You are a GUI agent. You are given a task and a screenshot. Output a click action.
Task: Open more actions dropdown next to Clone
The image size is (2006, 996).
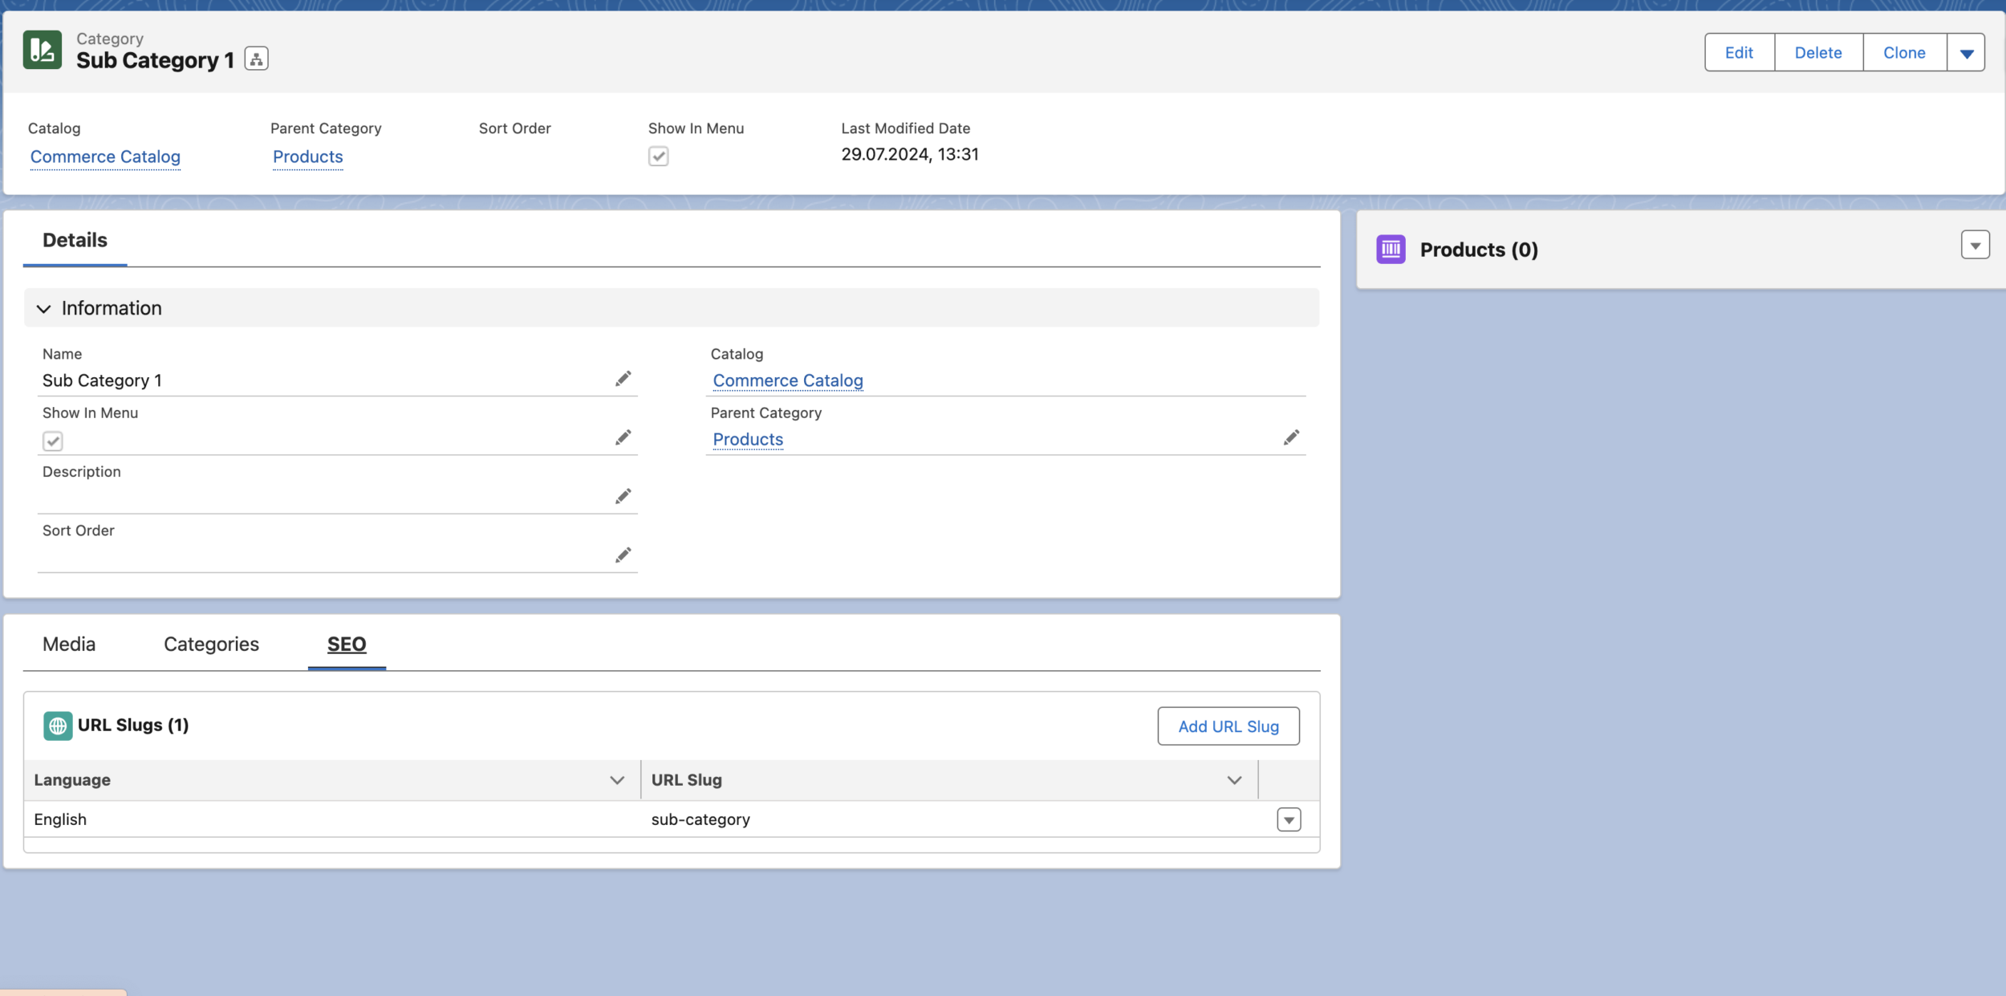[1966, 53]
